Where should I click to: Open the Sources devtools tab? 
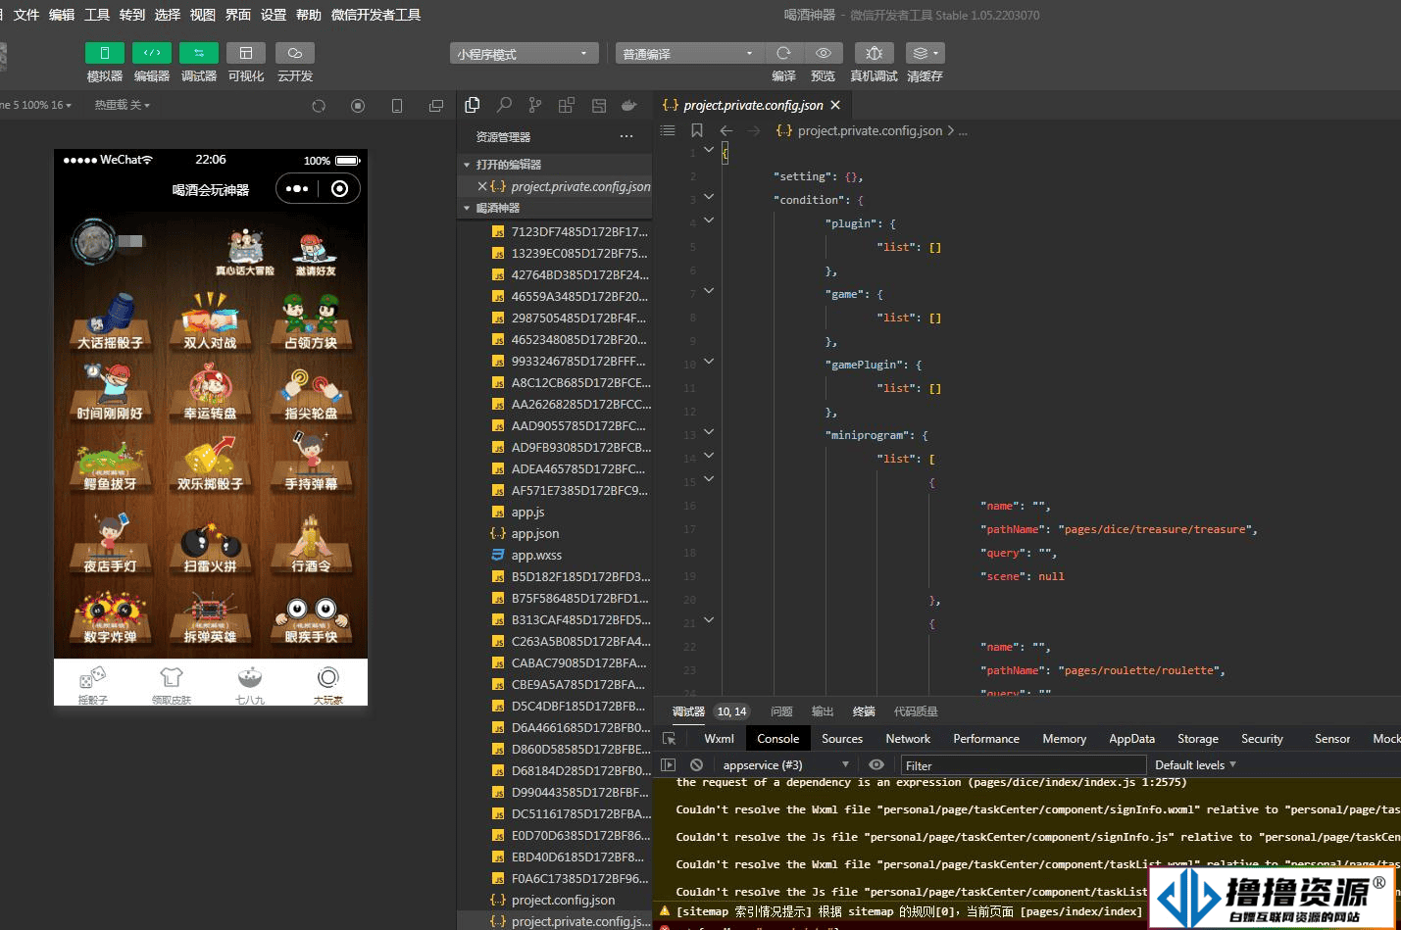coord(842,739)
